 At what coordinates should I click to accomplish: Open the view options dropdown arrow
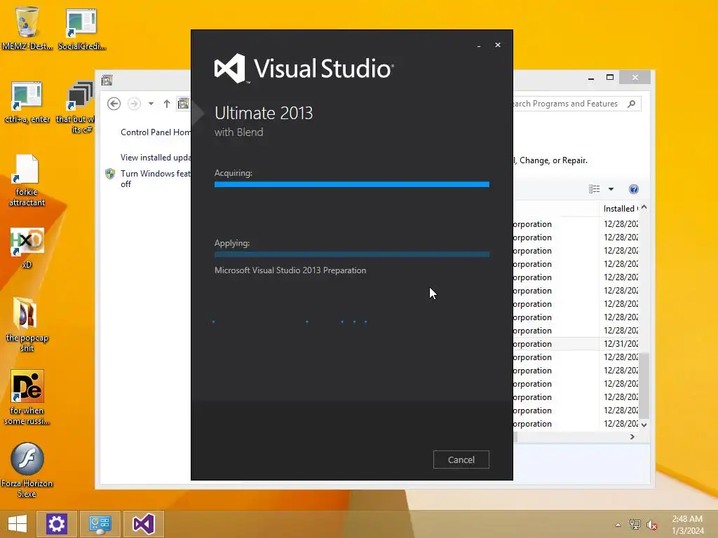coord(611,189)
